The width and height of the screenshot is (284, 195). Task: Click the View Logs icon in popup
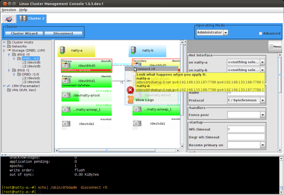click(130, 99)
